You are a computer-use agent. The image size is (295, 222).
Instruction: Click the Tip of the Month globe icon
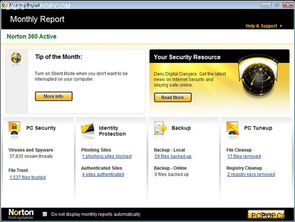click(x=16, y=58)
